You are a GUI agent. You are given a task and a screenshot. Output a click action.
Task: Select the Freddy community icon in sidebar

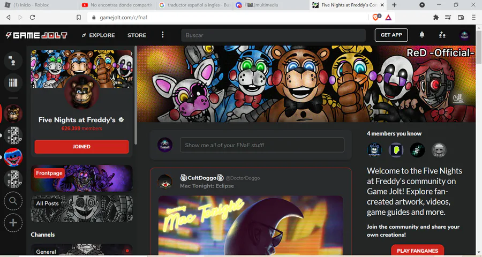click(13, 114)
